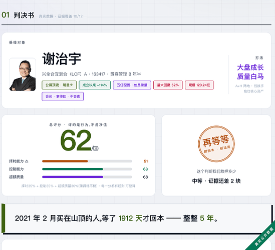This screenshot has height=250, width=275.
Task: Select the 公募顶流·明星卡 tag
Action: pos(59,85)
